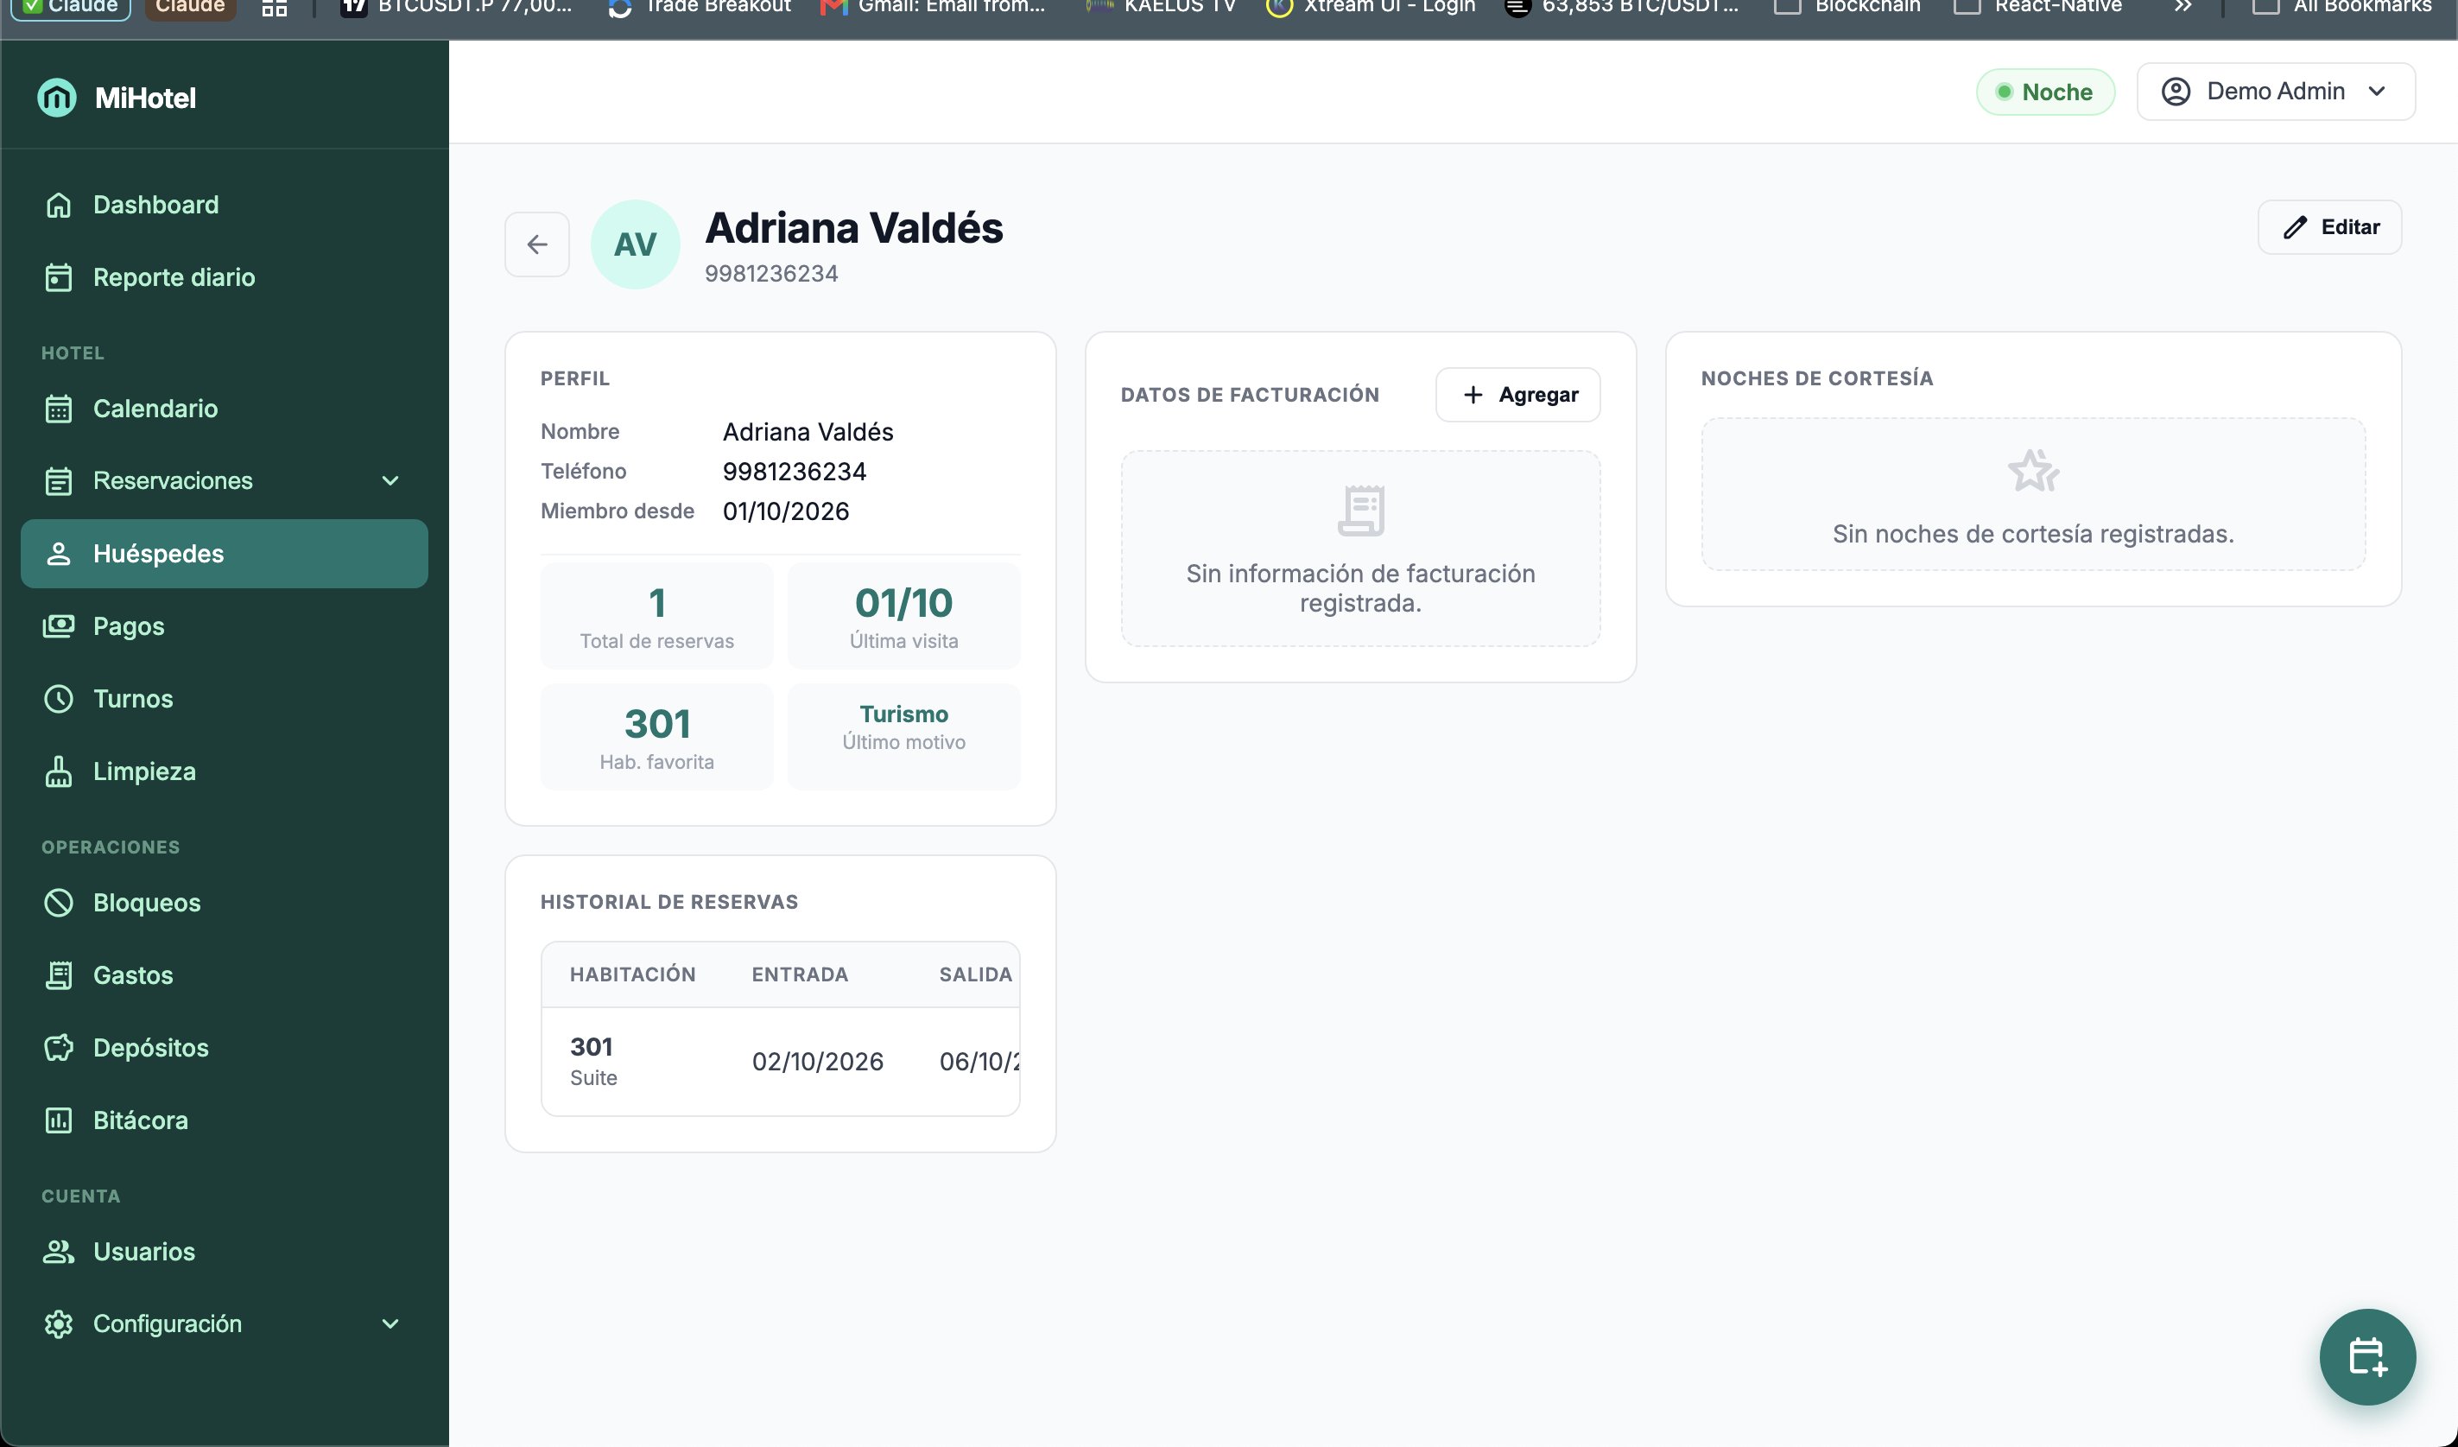This screenshot has width=2458, height=1447.
Task: Click the Reservaciones sidebar icon
Action: pyautogui.click(x=59, y=480)
